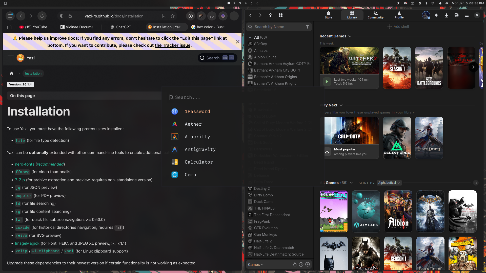
Task: Open the Aimlabs game cover
Action: 366,211
